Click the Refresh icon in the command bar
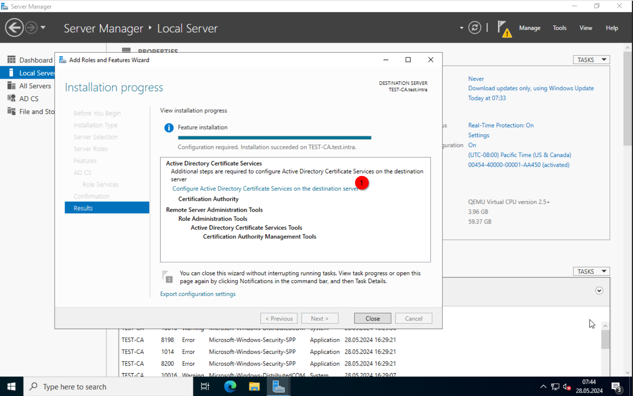This screenshot has width=633, height=396. coord(475,28)
